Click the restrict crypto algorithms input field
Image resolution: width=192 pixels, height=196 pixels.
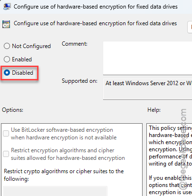(55, 191)
